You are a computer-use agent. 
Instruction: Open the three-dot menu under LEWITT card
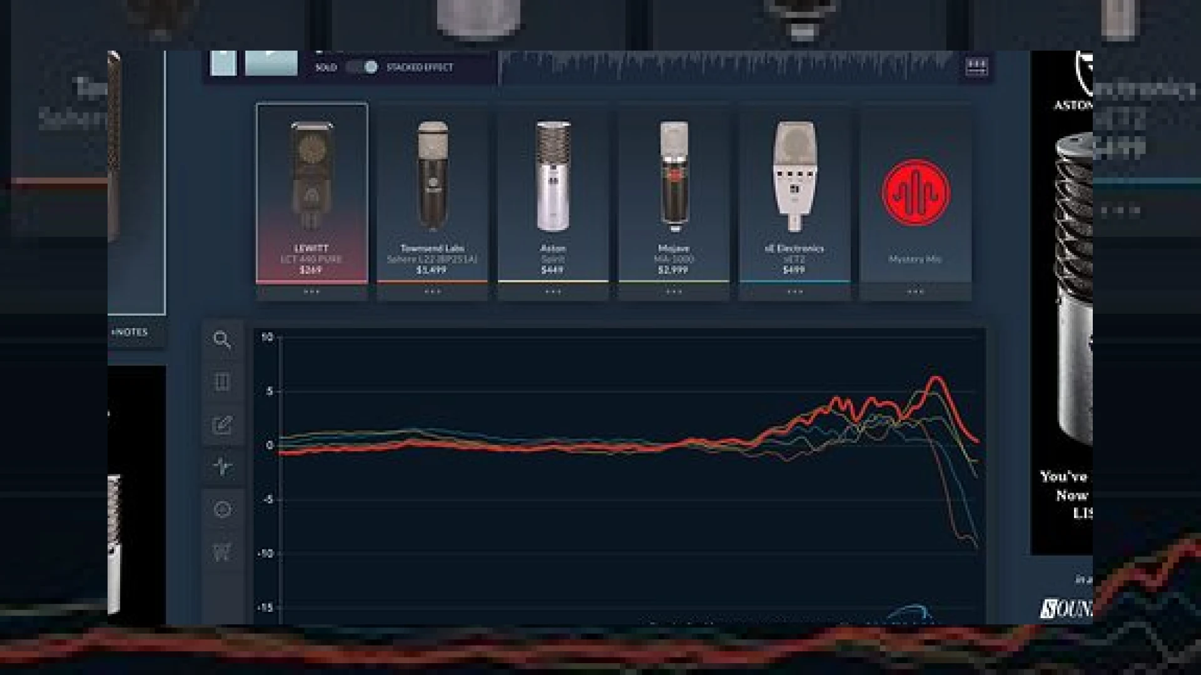click(312, 292)
